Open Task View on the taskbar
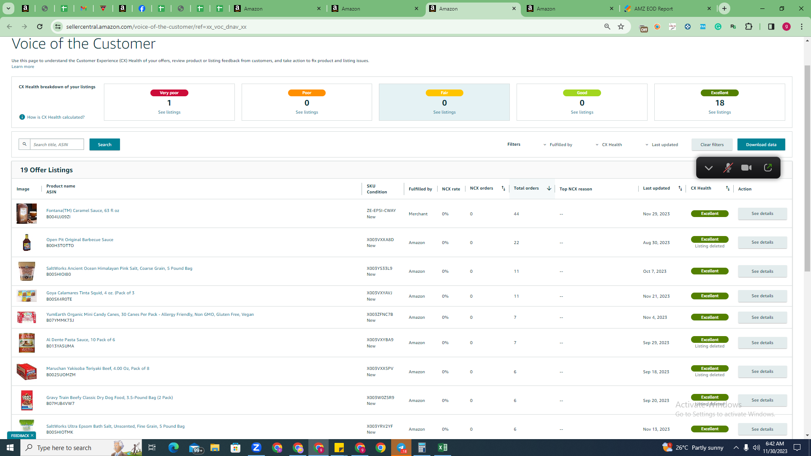 tap(152, 448)
